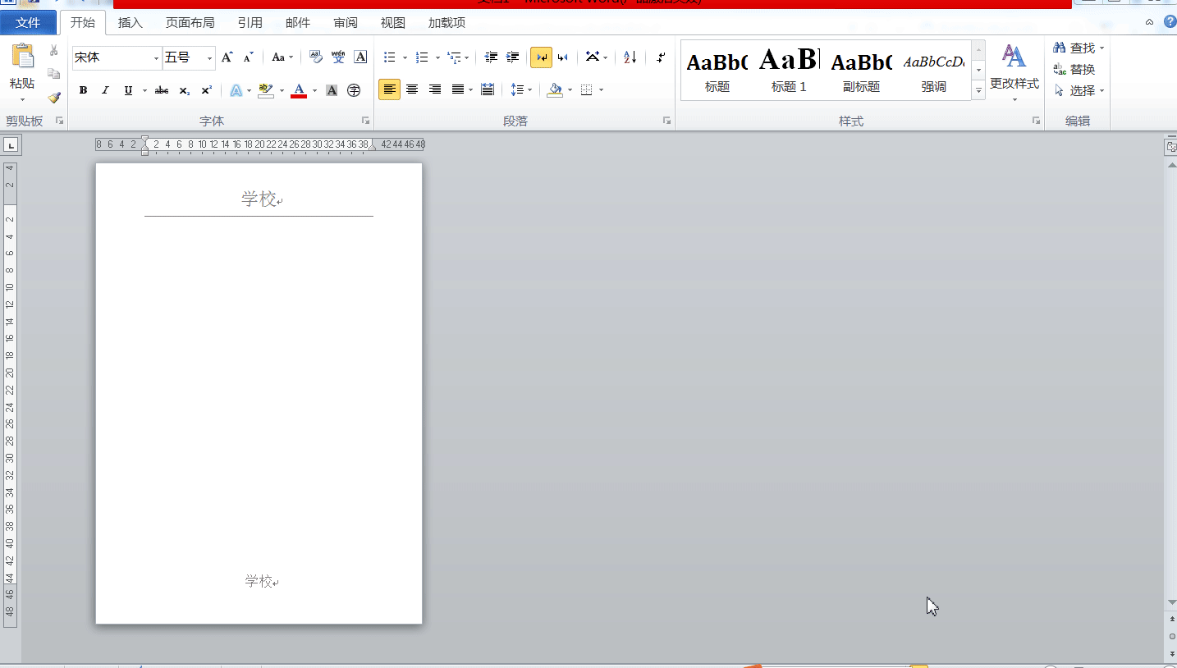
Task: Open the File (文件) tab
Action: coord(28,23)
